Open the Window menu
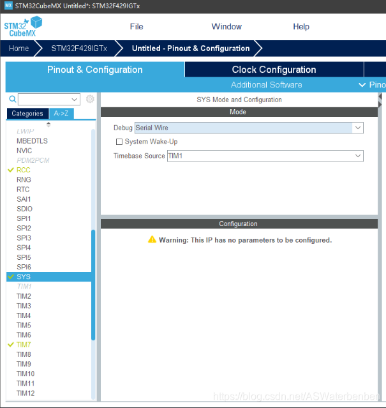This screenshot has height=408, width=386. pyautogui.click(x=226, y=27)
